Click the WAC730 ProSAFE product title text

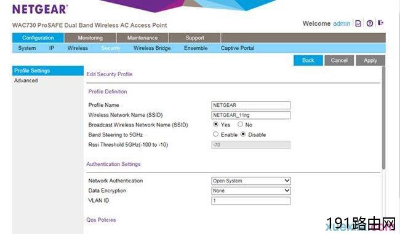pyautogui.click(x=90, y=25)
